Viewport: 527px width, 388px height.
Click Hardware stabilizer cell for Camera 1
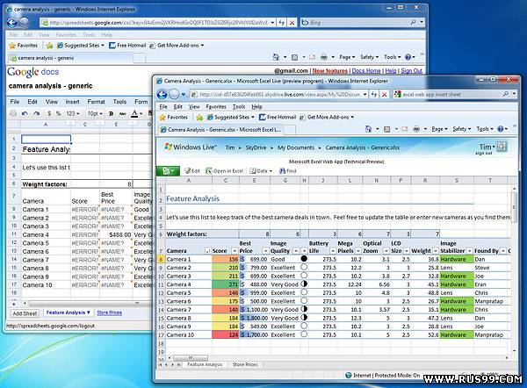tap(457, 259)
